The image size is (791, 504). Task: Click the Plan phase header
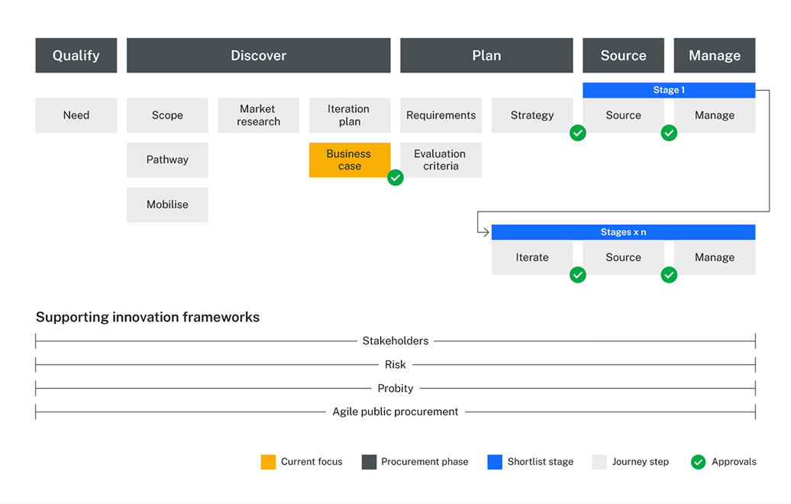click(486, 55)
